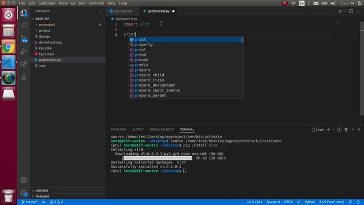Open the File menu
Image resolution: width=364 pixels, height=205 pixels.
(x=22, y=3)
